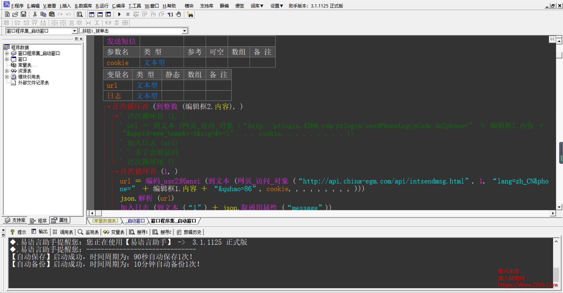The height and width of the screenshot is (293, 563).
Task: Click the hand breakpoint icon
Action: point(179,14)
